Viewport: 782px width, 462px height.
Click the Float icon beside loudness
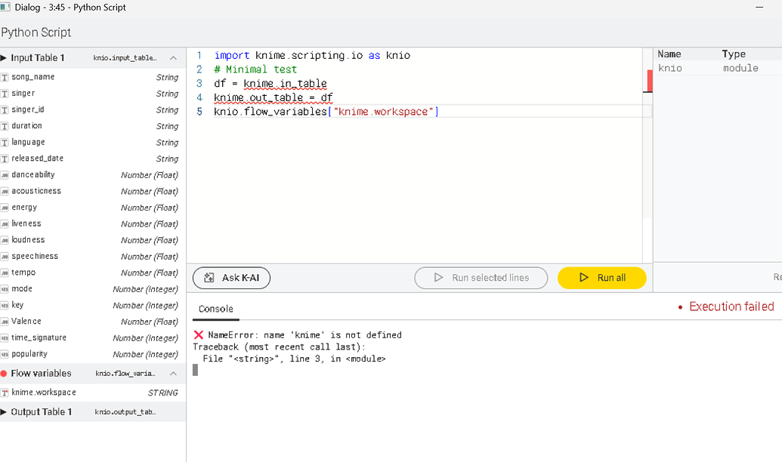click(7, 239)
